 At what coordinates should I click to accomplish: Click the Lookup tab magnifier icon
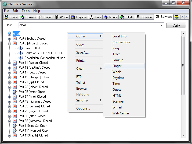23,17
